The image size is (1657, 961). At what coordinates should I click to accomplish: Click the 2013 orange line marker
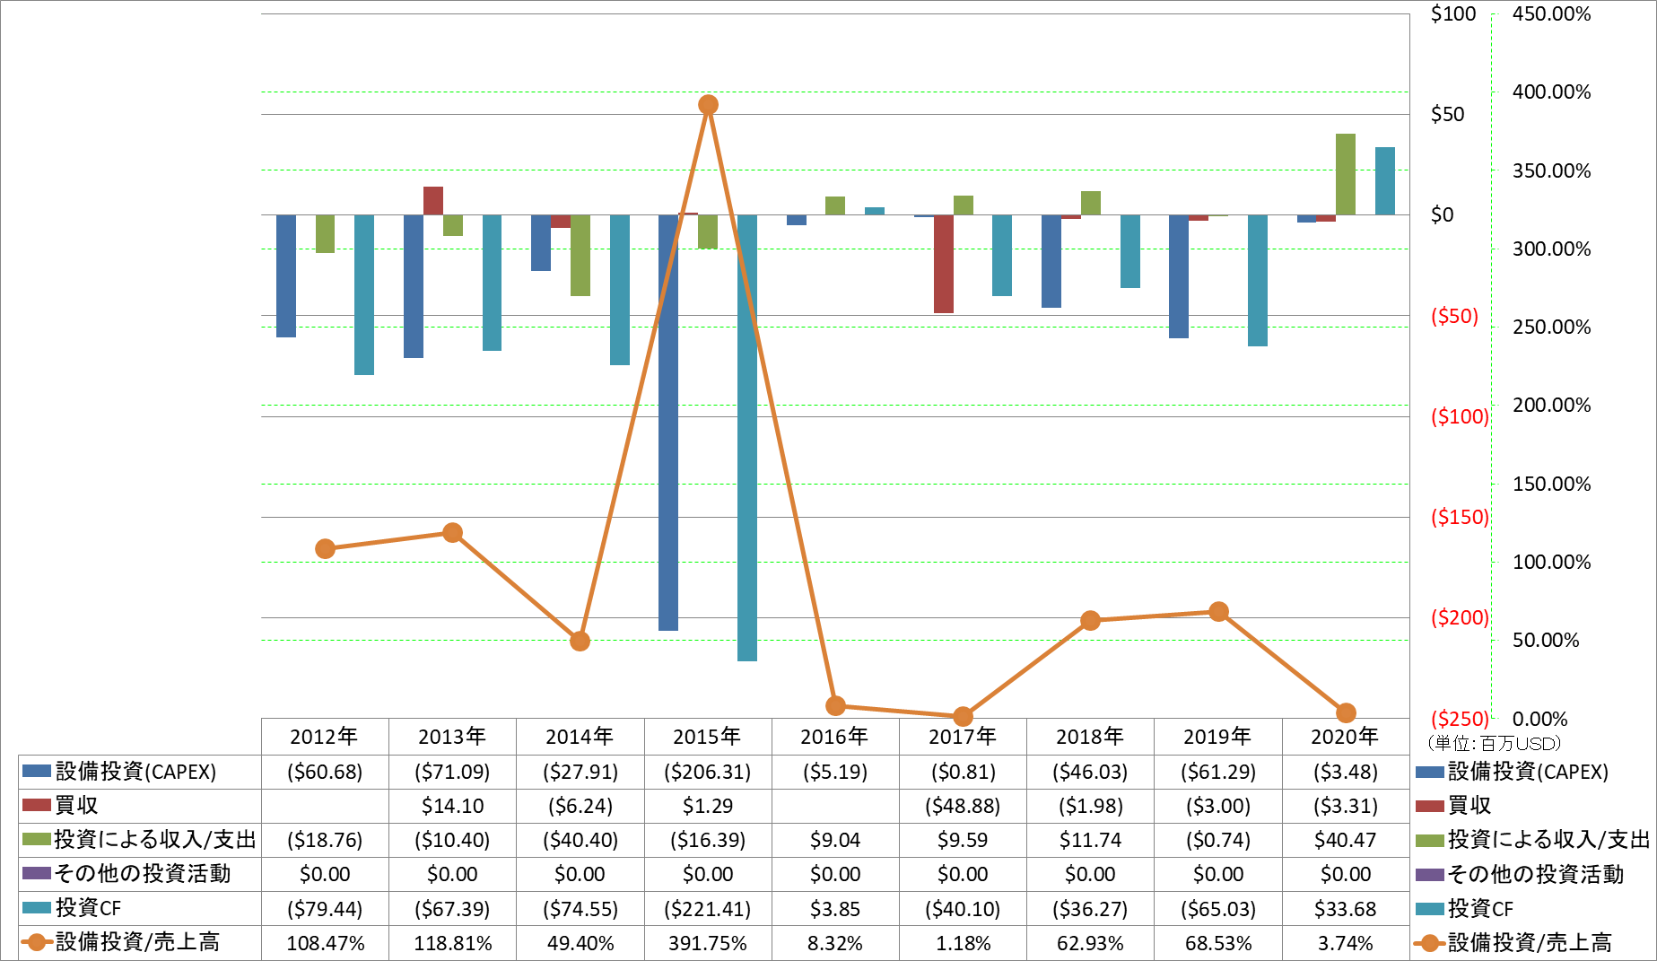453,533
